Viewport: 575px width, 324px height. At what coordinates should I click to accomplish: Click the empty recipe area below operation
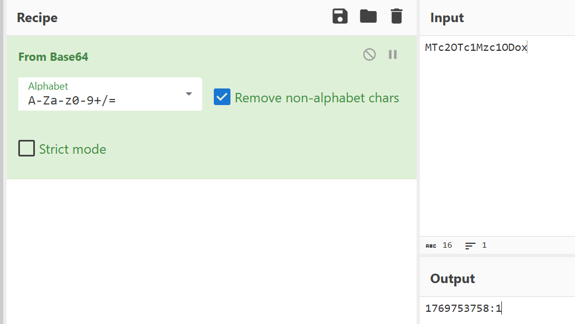pyautogui.click(x=211, y=249)
